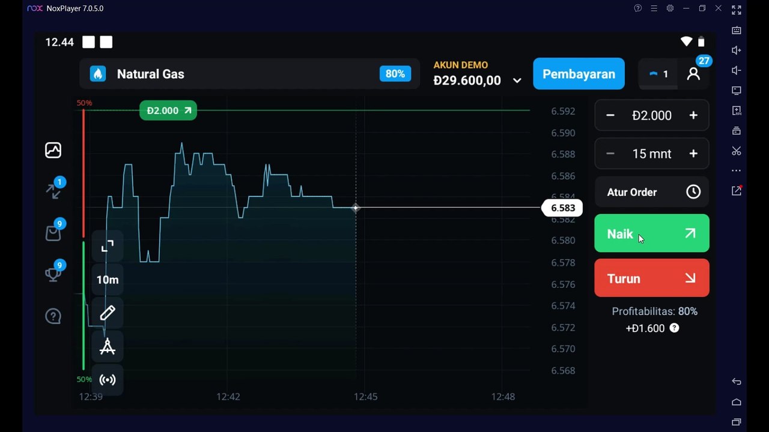Click the 6.592 price axis label
This screenshot has height=432, width=769.
(563, 111)
